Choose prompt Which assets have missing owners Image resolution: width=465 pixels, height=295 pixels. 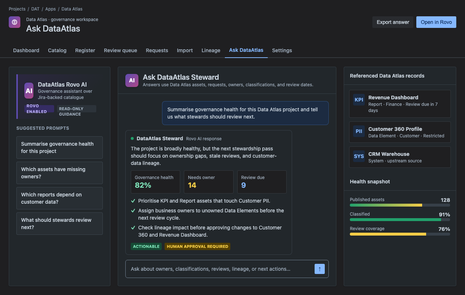(60, 173)
